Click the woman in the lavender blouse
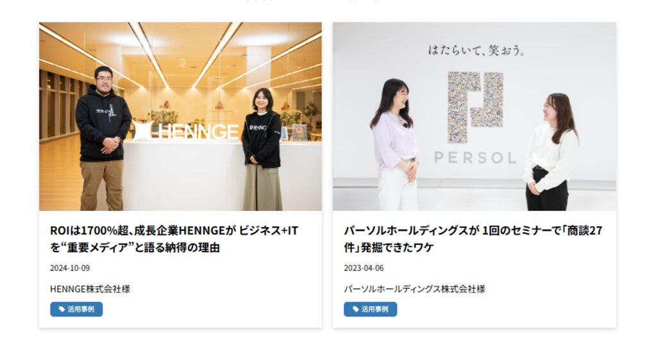 pos(394,144)
